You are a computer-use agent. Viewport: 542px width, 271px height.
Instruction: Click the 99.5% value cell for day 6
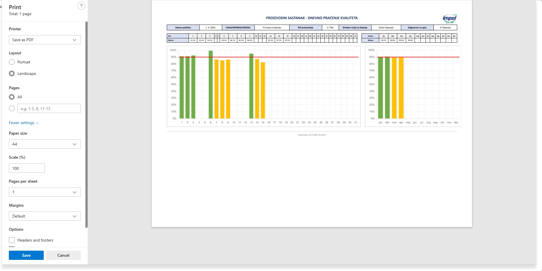coord(224,40)
